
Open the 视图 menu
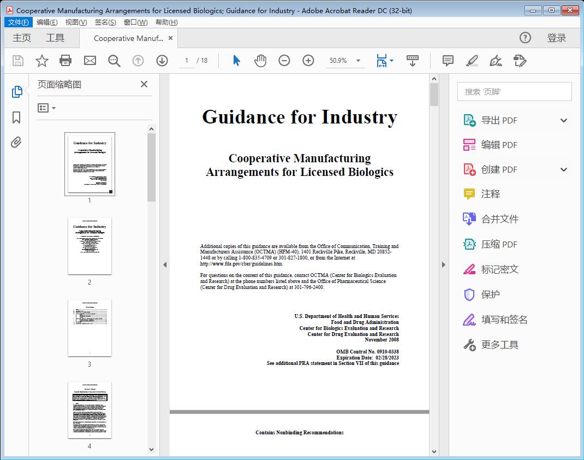tap(75, 22)
